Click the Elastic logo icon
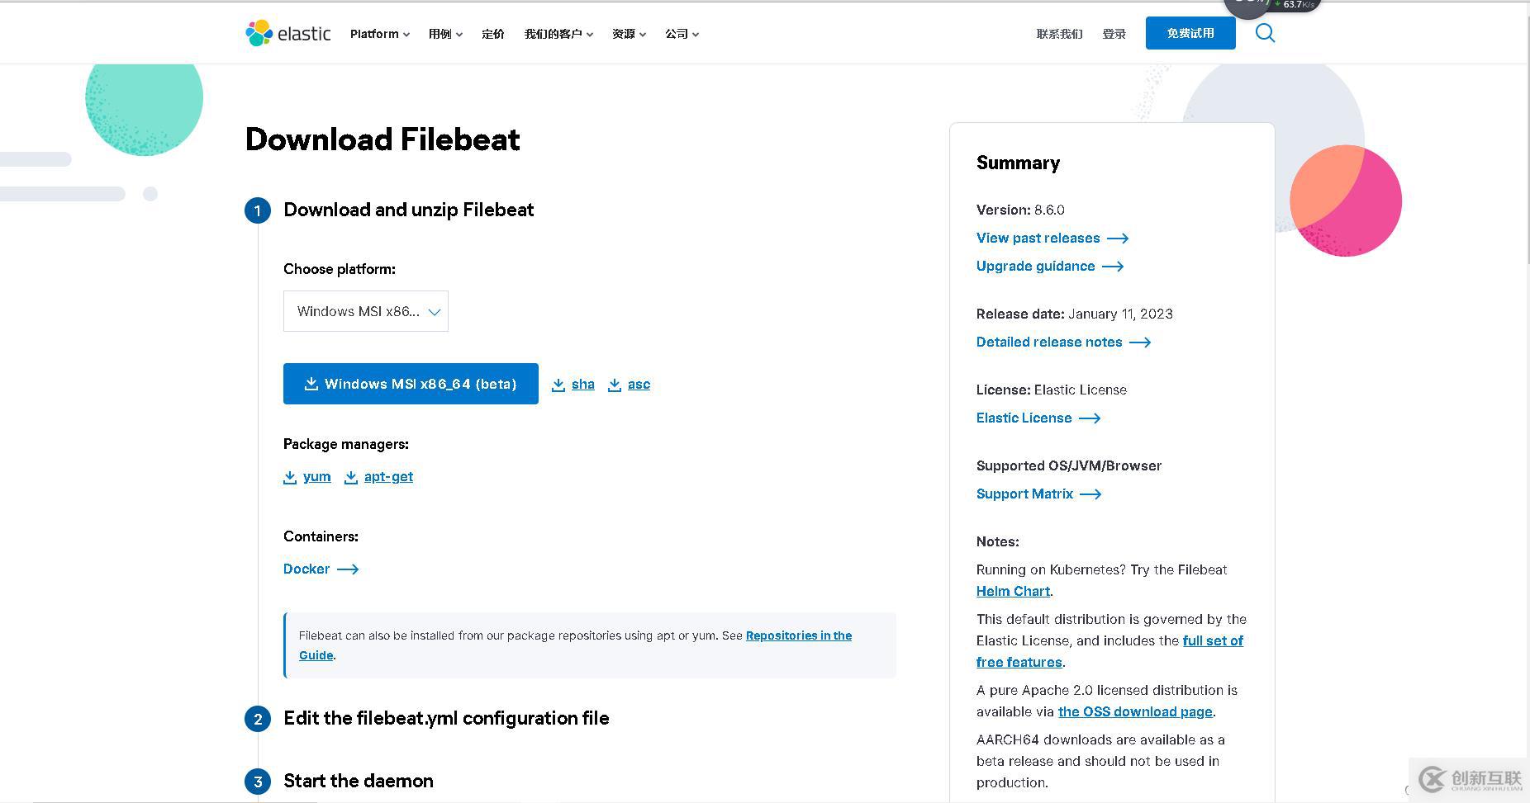This screenshot has width=1530, height=803. coord(259,33)
